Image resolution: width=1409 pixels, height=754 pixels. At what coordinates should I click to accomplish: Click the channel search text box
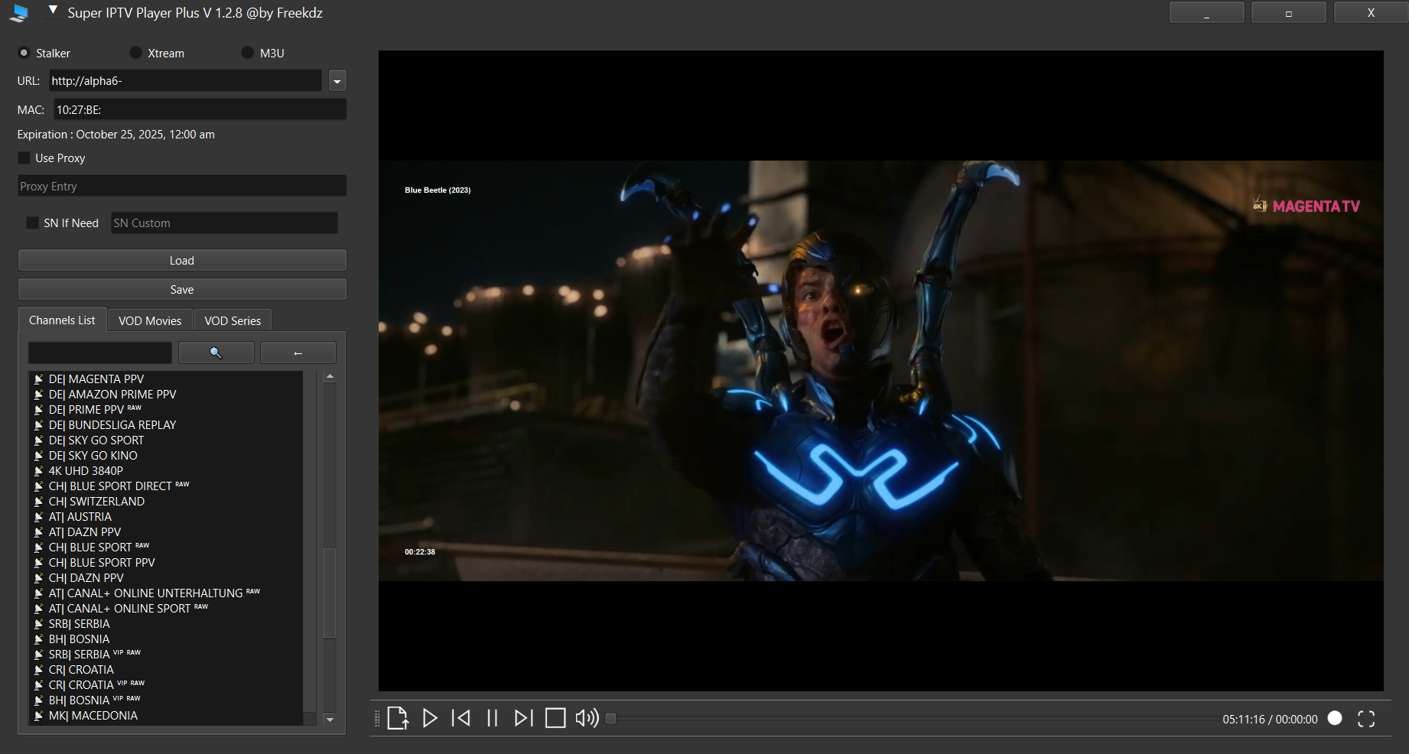100,353
